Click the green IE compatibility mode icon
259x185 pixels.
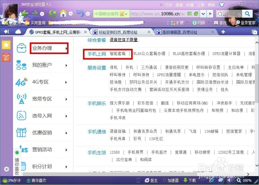pyautogui.click(x=196, y=14)
